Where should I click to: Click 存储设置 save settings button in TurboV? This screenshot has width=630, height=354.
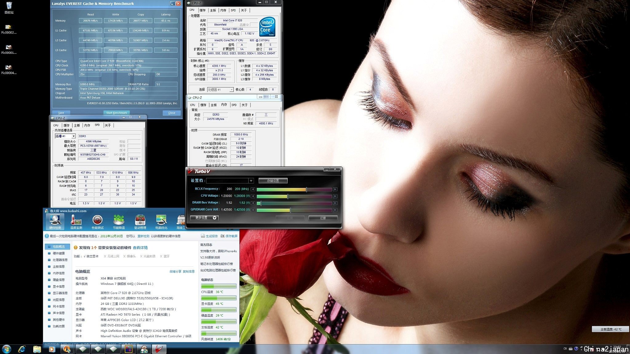(273, 181)
